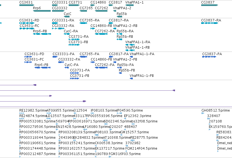Image resolution: width=232 pixels, height=158 pixels.
Task: Select the CG3837-PA protein glyph
Action: [209, 57]
